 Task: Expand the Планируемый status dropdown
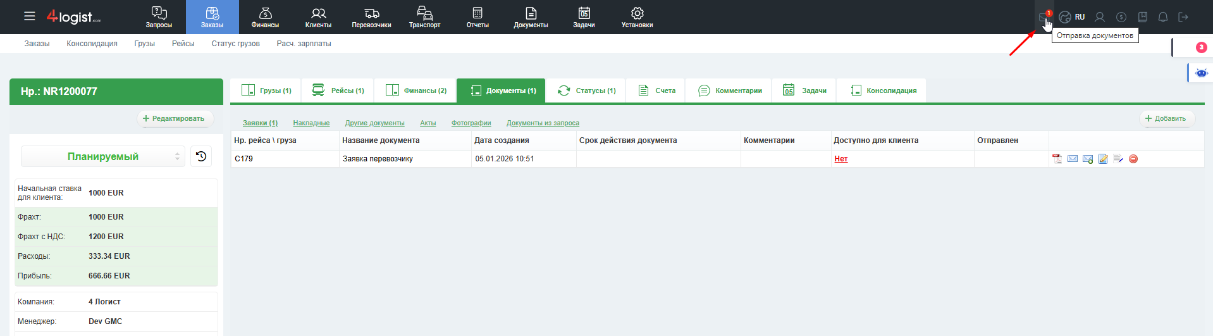pos(103,156)
